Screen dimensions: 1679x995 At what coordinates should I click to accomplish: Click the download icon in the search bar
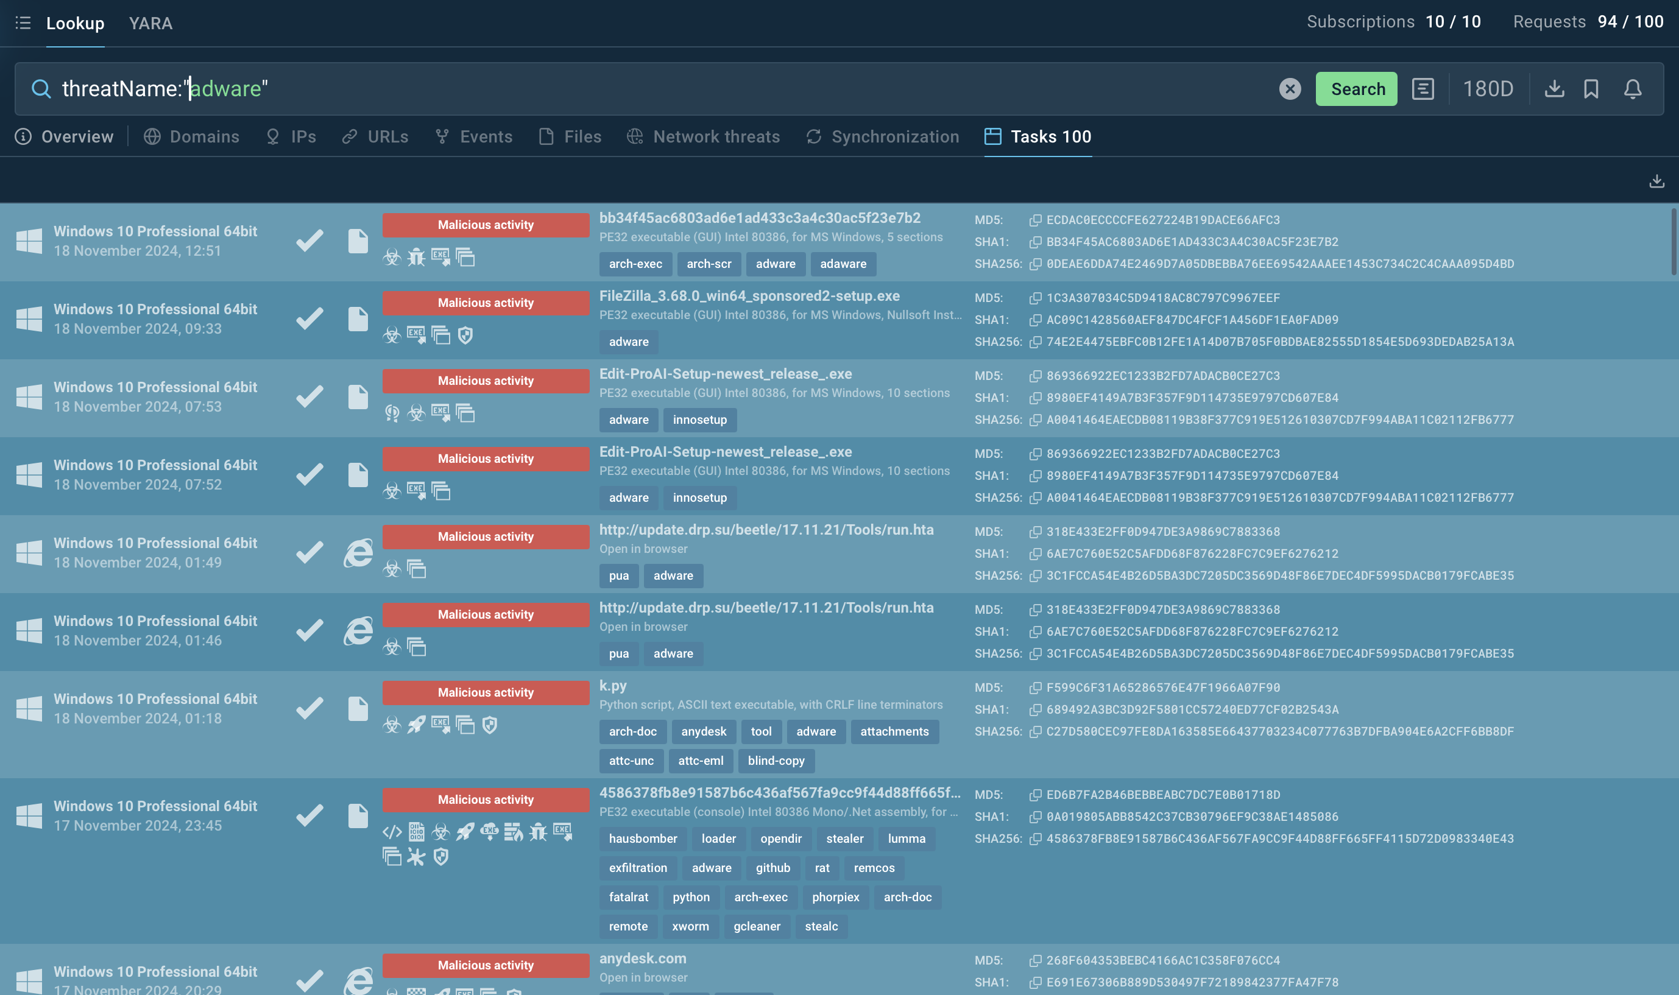(1554, 89)
